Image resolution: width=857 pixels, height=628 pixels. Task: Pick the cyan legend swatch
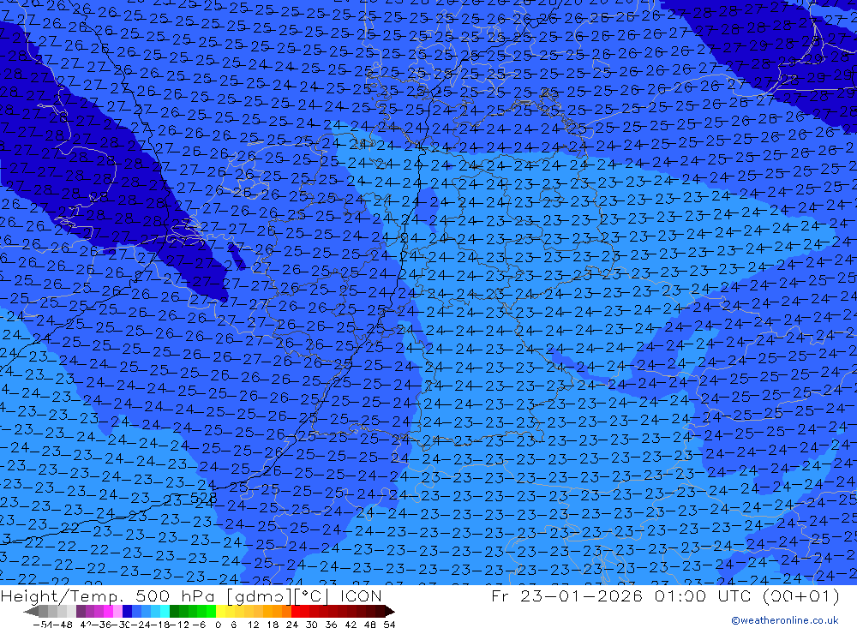point(165,611)
